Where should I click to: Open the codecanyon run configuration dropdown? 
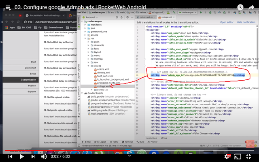187,13
